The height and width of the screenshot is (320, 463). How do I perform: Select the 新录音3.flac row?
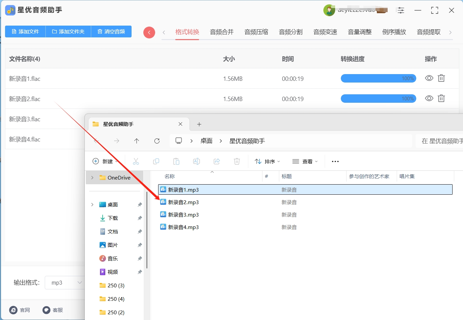pos(45,119)
